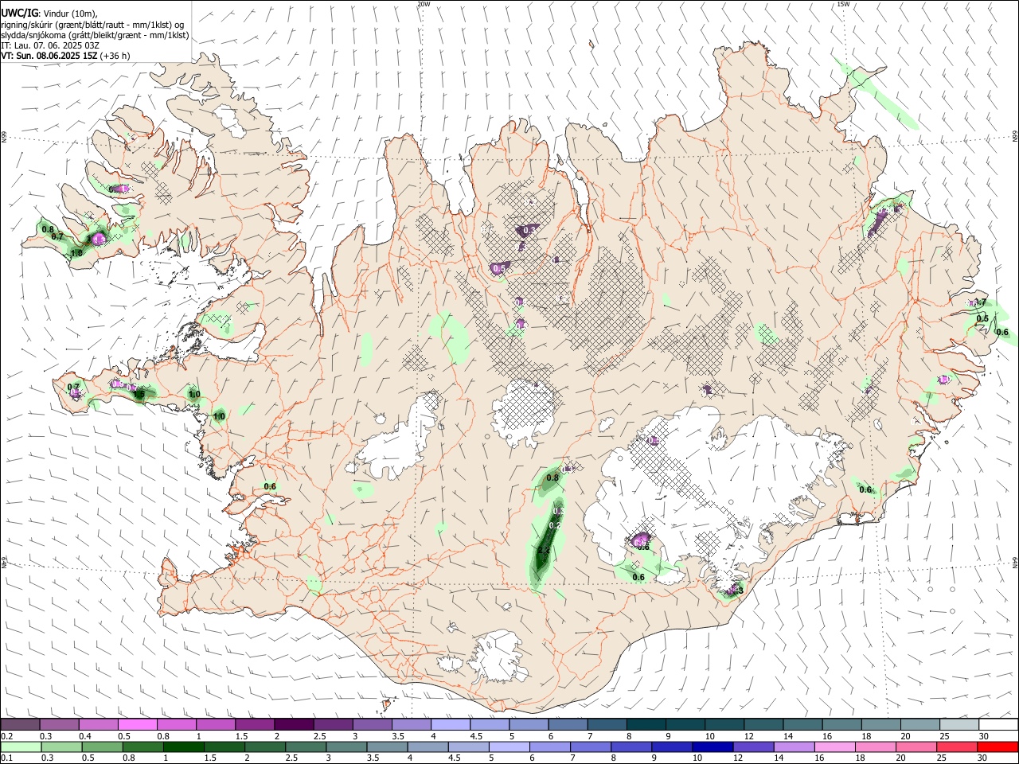Click the '20W' longitude label
The width and height of the screenshot is (1019, 764).
pos(424,4)
